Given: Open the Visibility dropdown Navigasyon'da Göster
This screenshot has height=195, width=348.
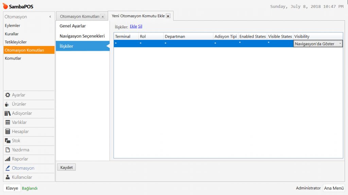Looking at the screenshot, I should pos(318,44).
